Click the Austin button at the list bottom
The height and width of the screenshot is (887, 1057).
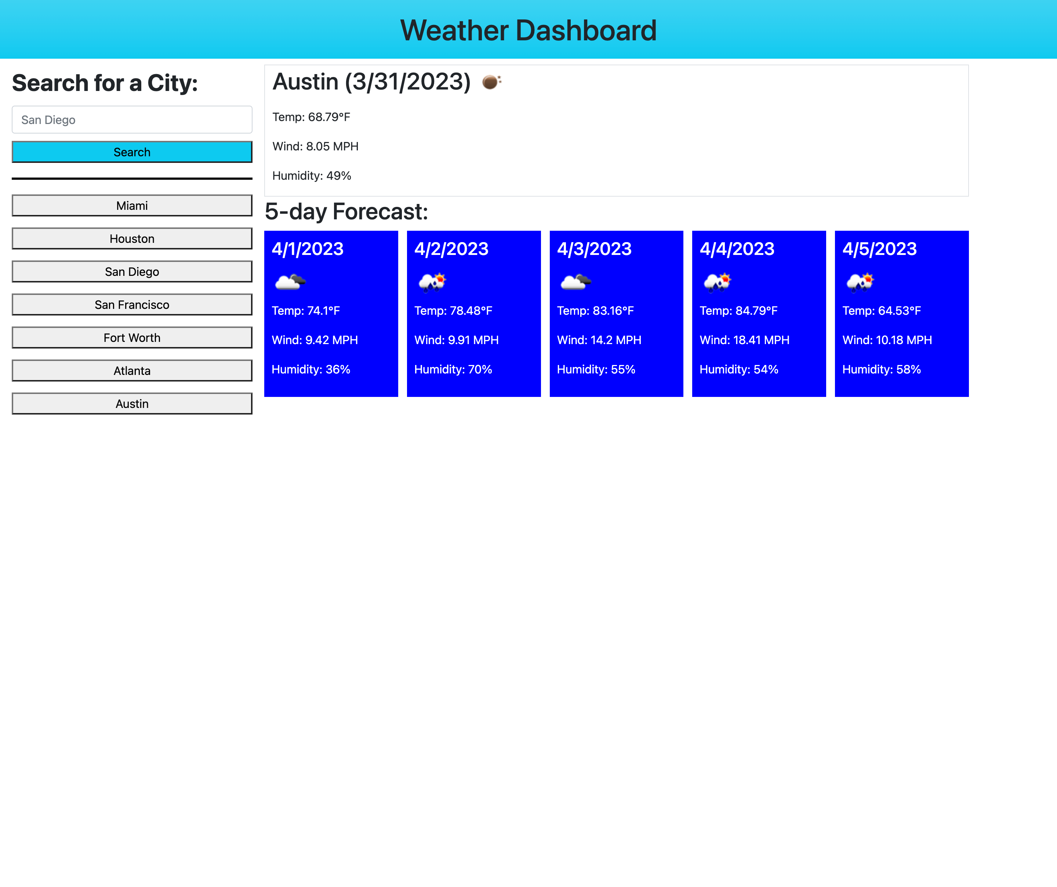tap(132, 403)
